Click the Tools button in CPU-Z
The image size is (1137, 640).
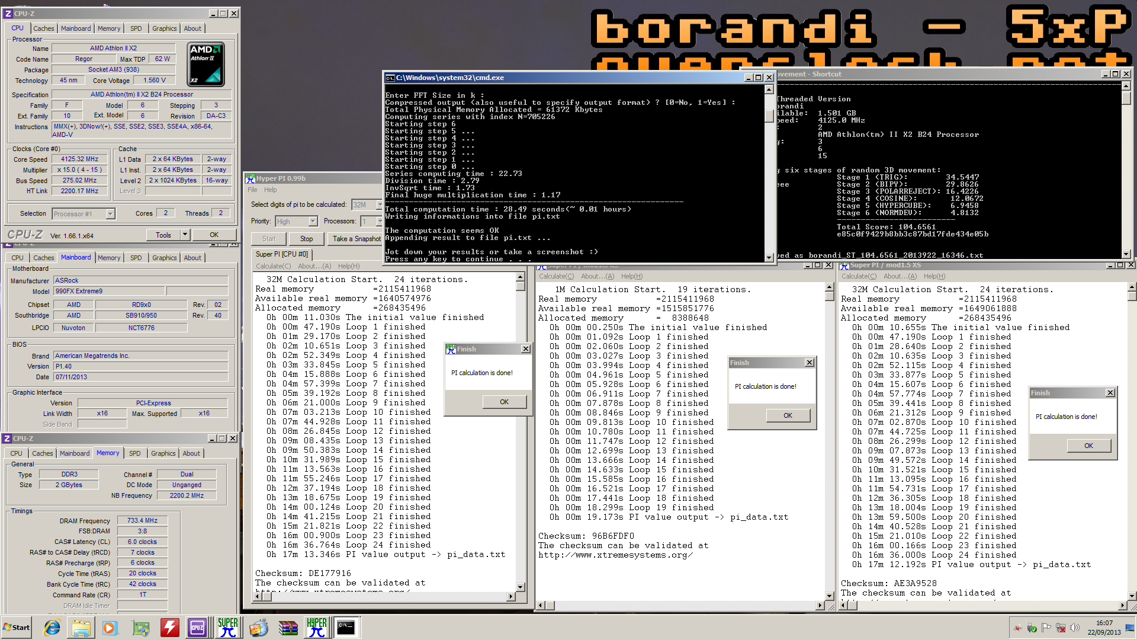[163, 235]
